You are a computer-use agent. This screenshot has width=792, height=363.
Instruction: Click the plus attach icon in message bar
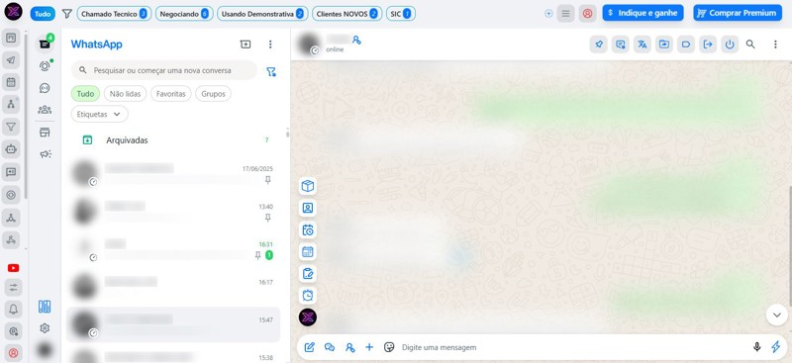point(369,347)
